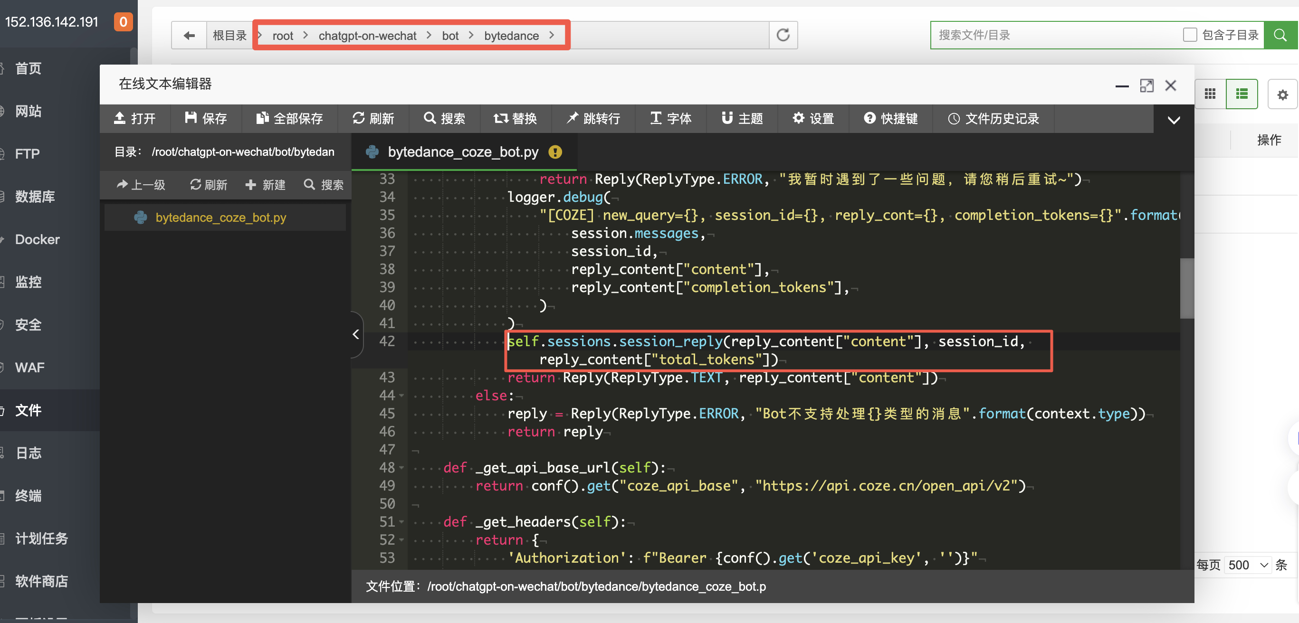Fold the _get_headers function at line 51

click(x=401, y=522)
